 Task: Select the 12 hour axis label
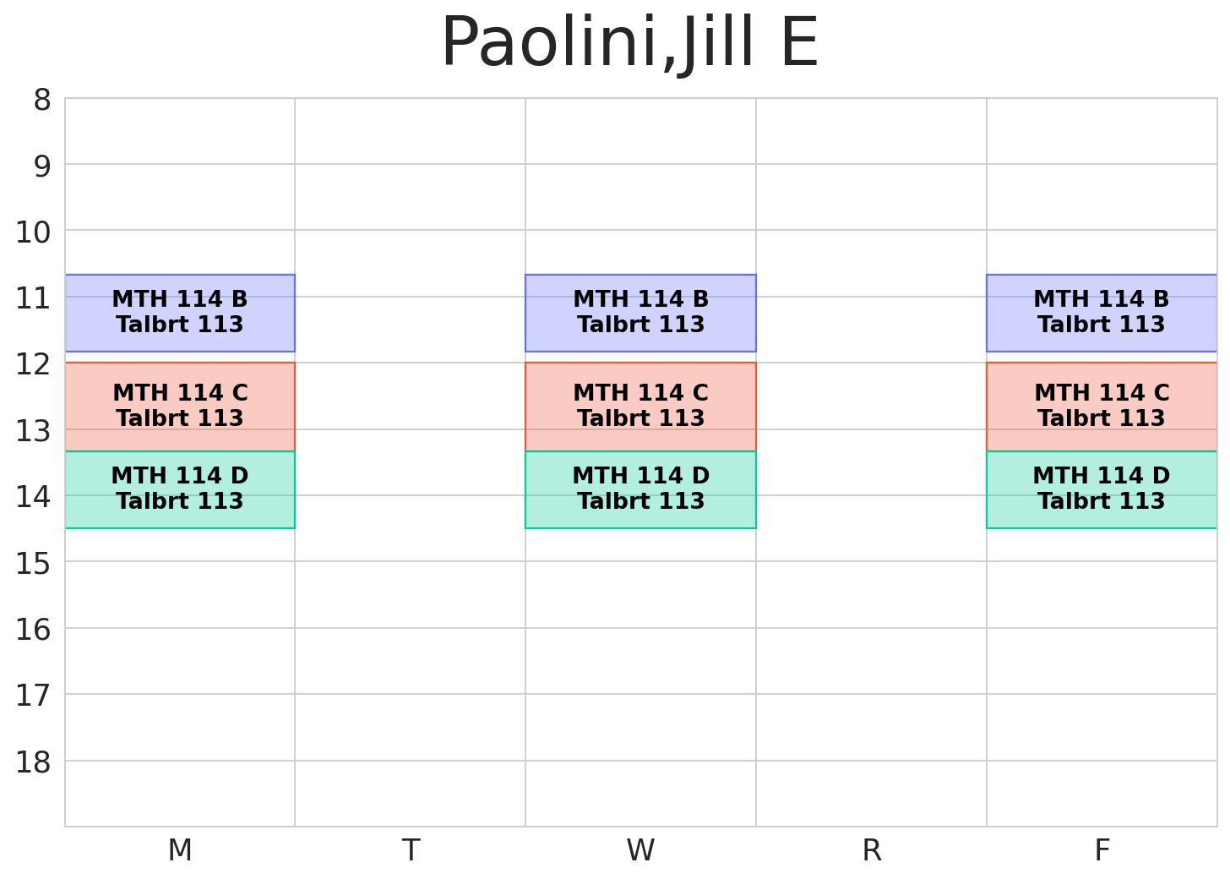click(x=34, y=365)
